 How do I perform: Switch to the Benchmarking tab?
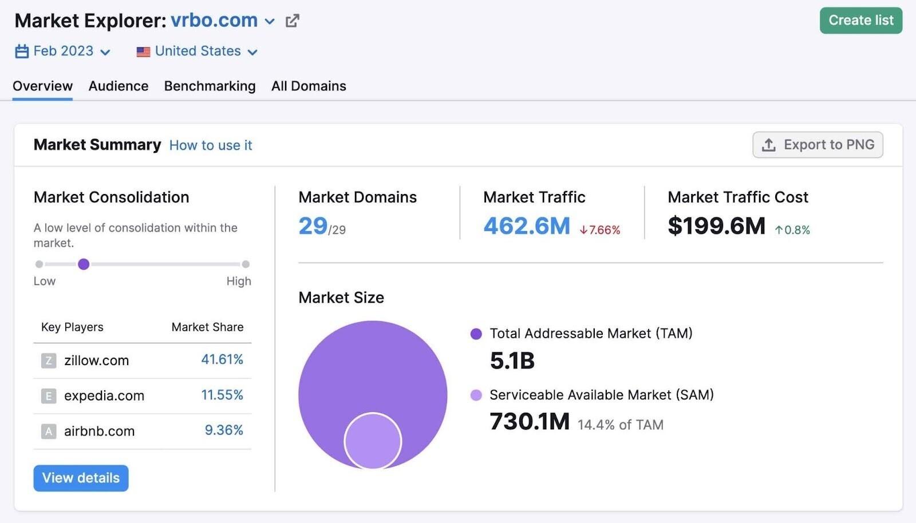[x=210, y=86]
